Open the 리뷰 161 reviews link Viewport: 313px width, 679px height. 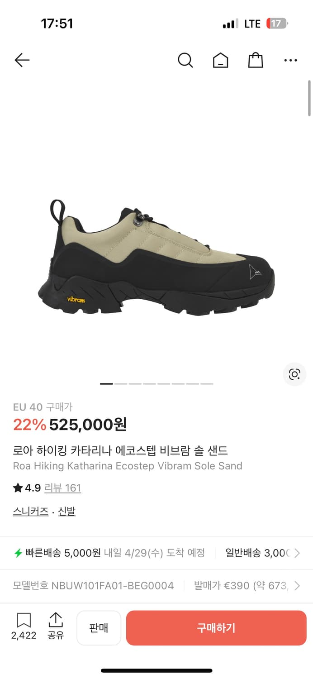click(62, 488)
